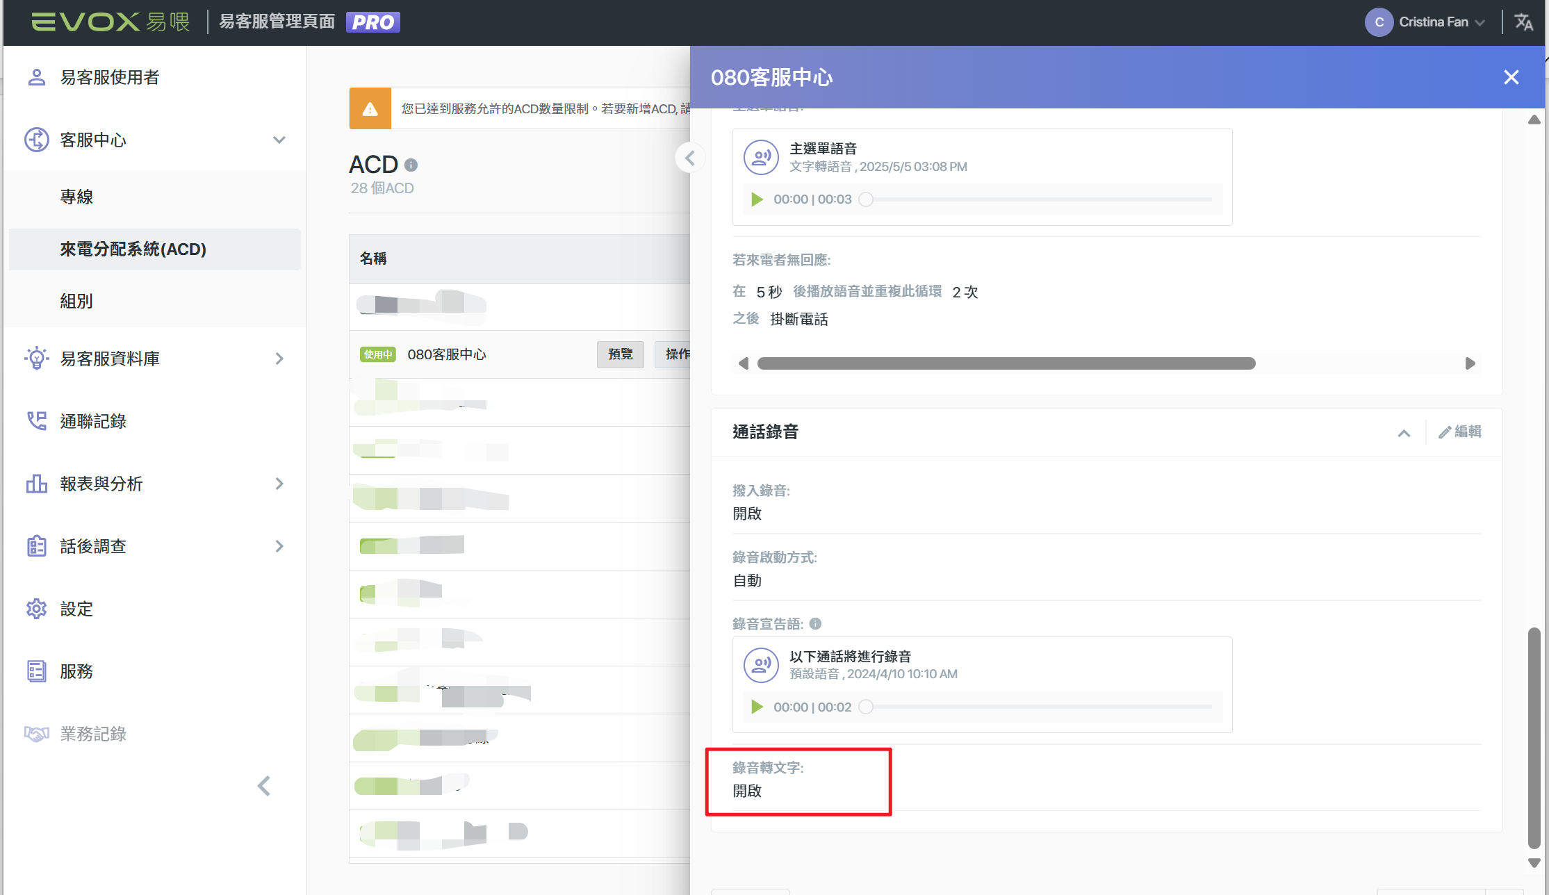The image size is (1549, 895).
Task: Click the user avatar C circle
Action: 1379,22
